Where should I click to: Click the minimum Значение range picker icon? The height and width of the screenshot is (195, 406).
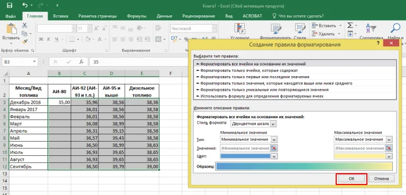274,148
